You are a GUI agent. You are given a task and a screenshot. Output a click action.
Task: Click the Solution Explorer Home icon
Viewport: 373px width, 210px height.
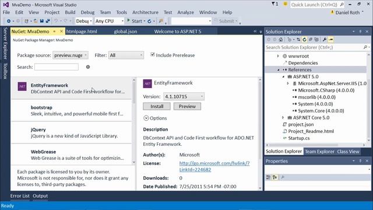(281, 40)
